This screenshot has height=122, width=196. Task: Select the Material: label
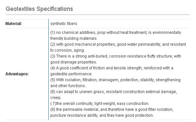tap(13, 24)
